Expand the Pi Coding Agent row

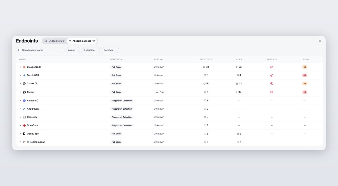(20, 142)
